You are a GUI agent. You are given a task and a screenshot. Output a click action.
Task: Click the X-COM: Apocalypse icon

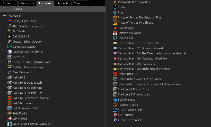point(115,110)
